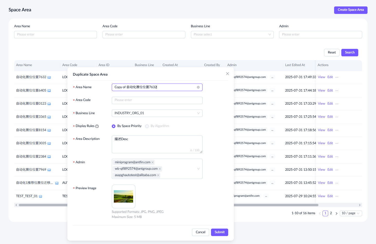Screen dimensions: 376x244
Task: Close the Duplicate Space Area dialog
Action: [x=227, y=74]
